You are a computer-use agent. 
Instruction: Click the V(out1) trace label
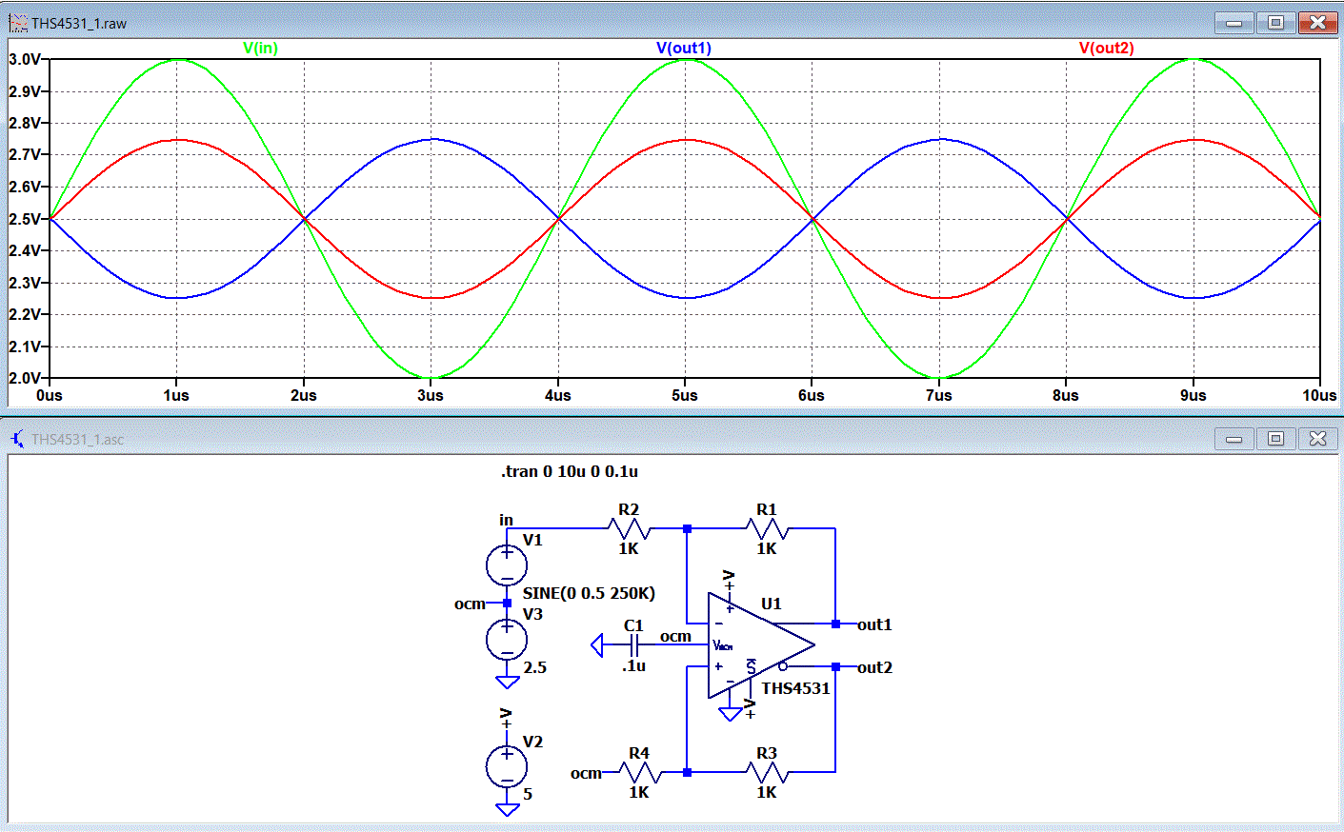(x=684, y=48)
